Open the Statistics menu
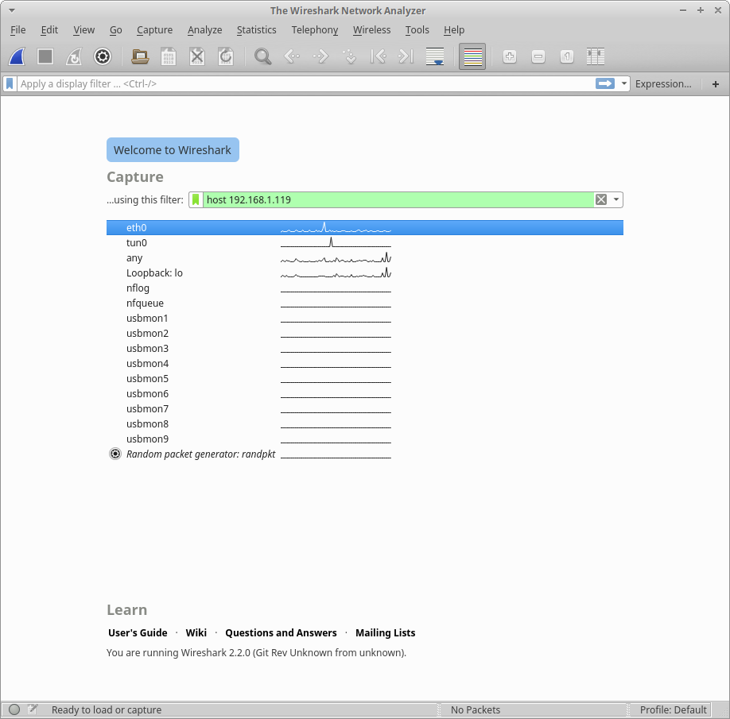Image resolution: width=730 pixels, height=719 pixels. point(257,29)
